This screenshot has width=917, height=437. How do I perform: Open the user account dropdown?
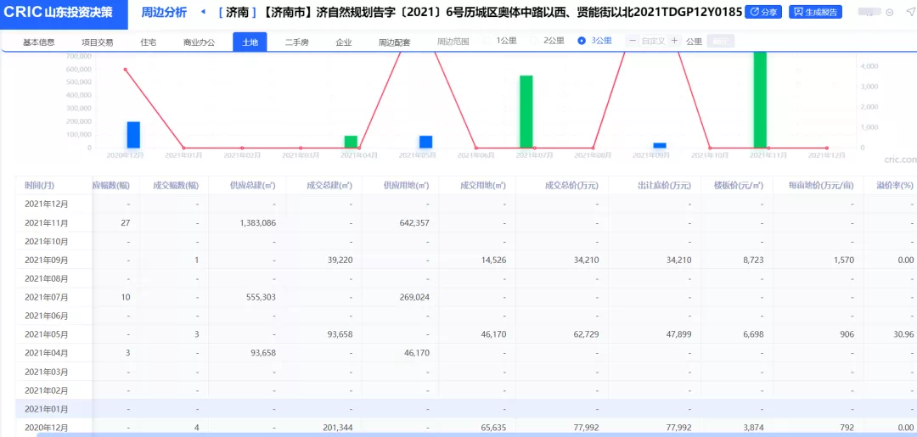point(888,14)
